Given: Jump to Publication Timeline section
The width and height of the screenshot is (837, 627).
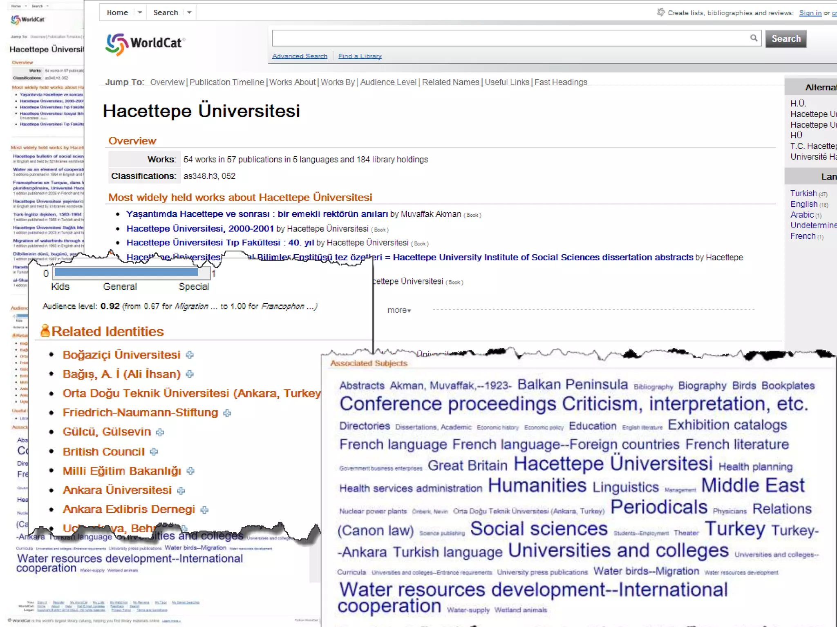Looking at the screenshot, I should point(226,82).
